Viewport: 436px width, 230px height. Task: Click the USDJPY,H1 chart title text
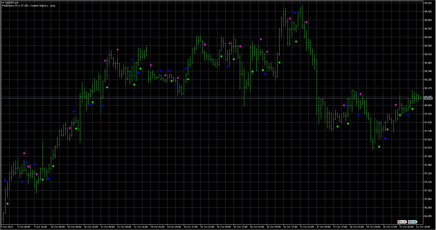pos(12,3)
